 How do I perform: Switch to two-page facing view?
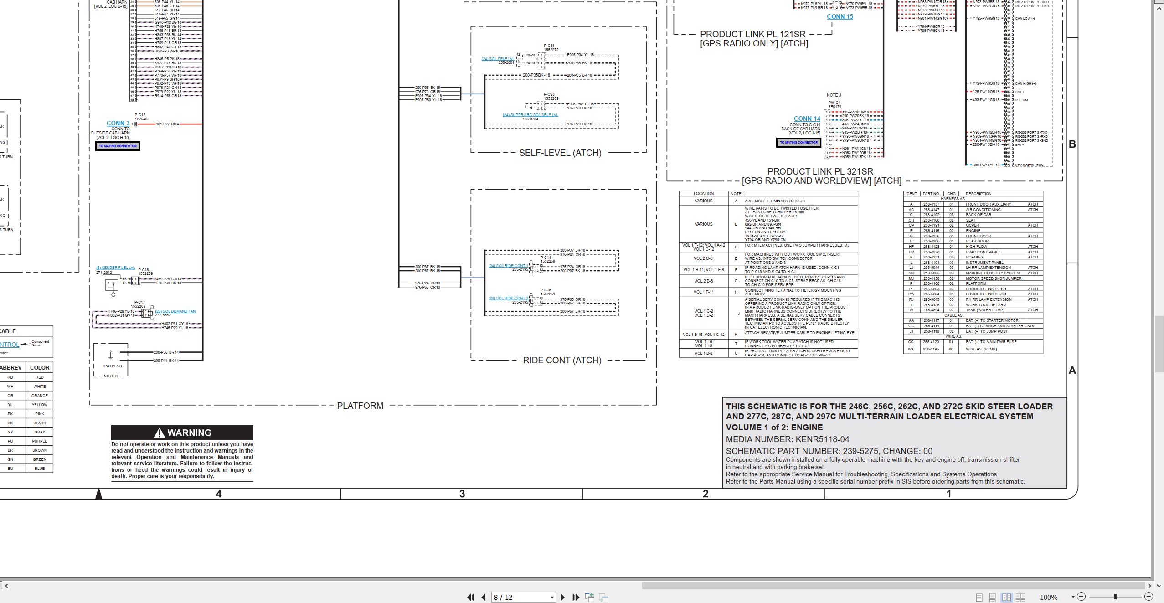coord(1006,597)
